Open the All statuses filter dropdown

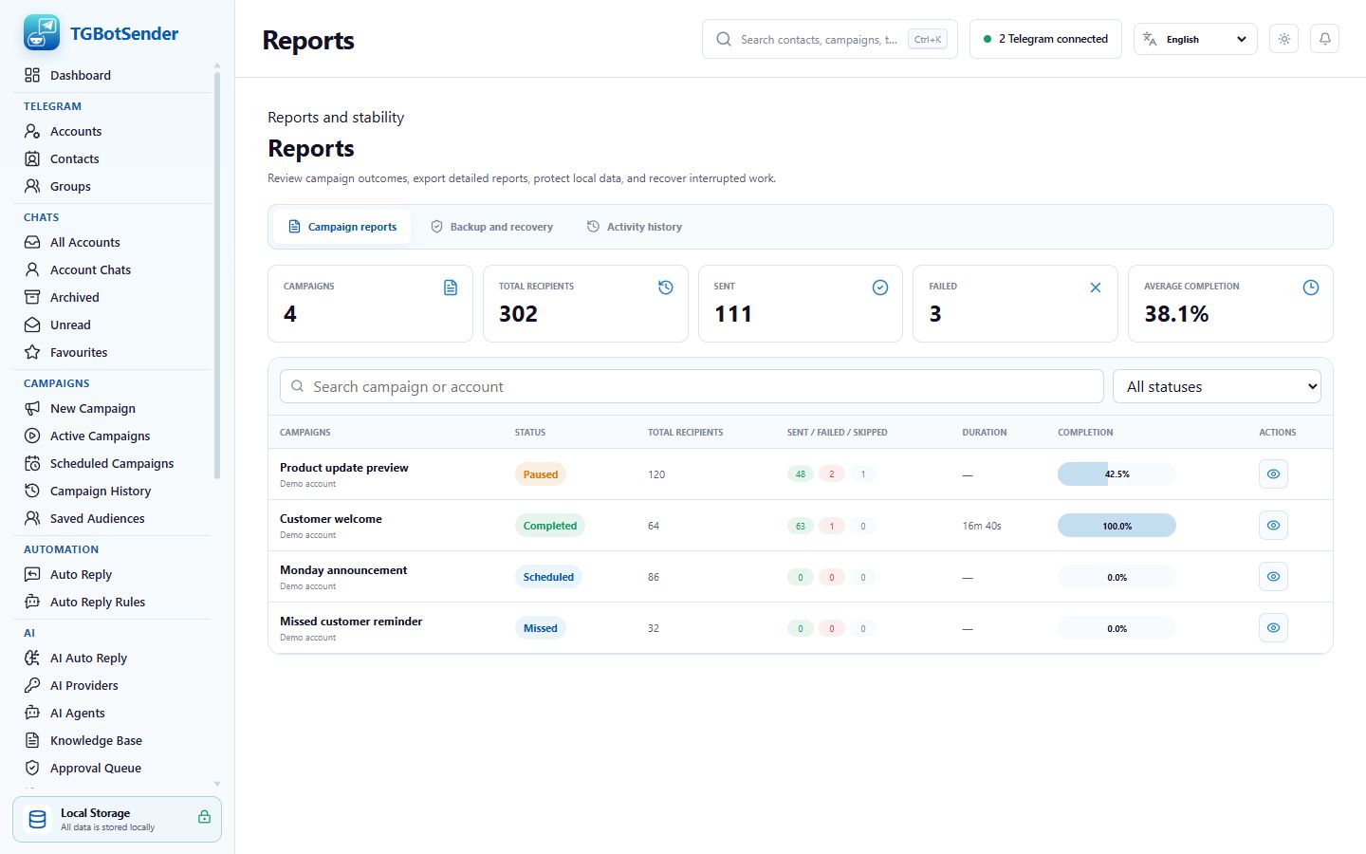(1217, 386)
